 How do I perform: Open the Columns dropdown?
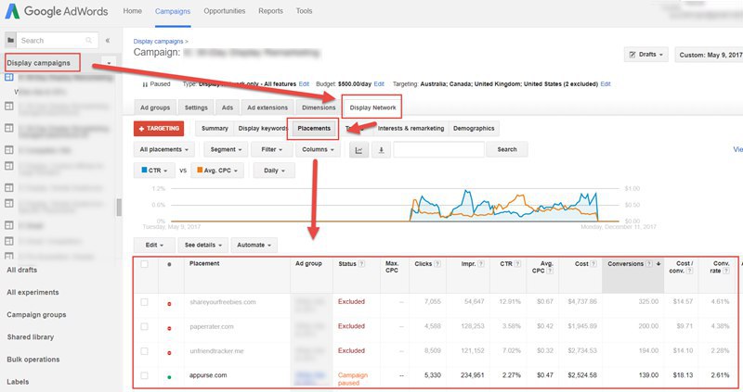[x=318, y=150]
